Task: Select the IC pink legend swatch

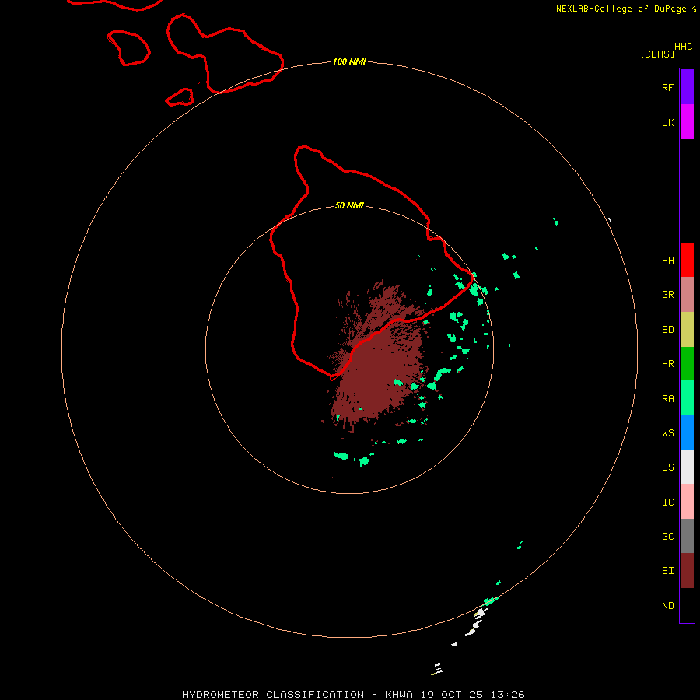Action: [x=687, y=502]
